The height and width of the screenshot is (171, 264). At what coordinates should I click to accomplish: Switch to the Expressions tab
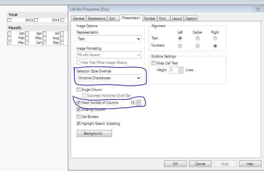pyautogui.click(x=97, y=18)
